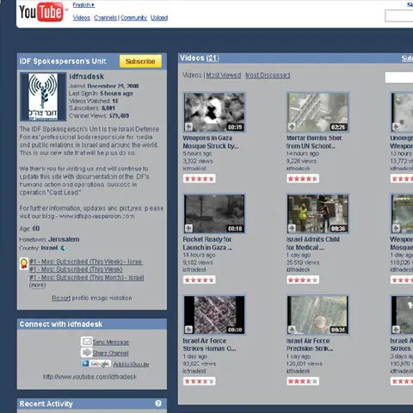Viewport: 413px width, 413px height.
Task: Click Israel Air Force Strikes Hamas title
Action: point(209,345)
